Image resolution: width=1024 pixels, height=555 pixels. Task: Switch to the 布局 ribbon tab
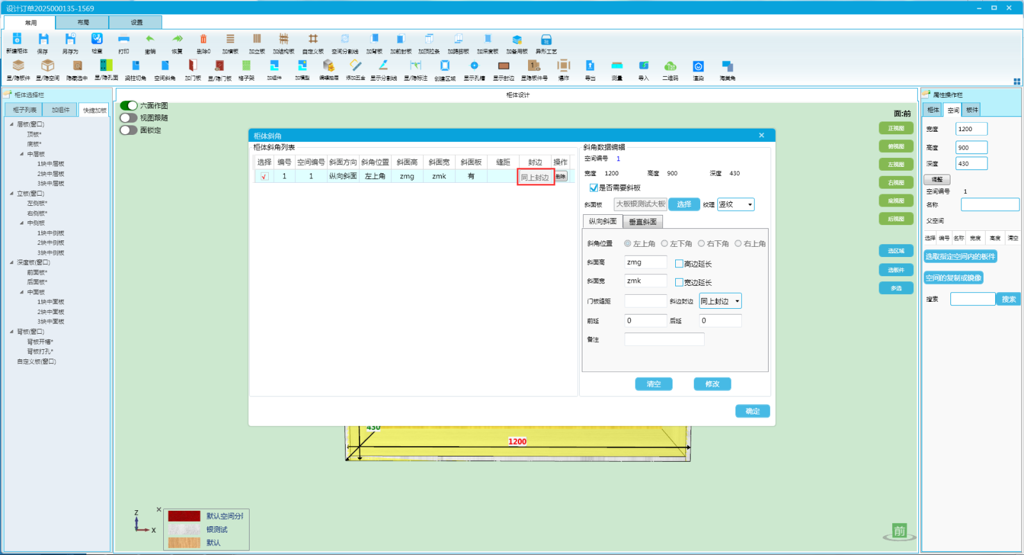[83, 22]
